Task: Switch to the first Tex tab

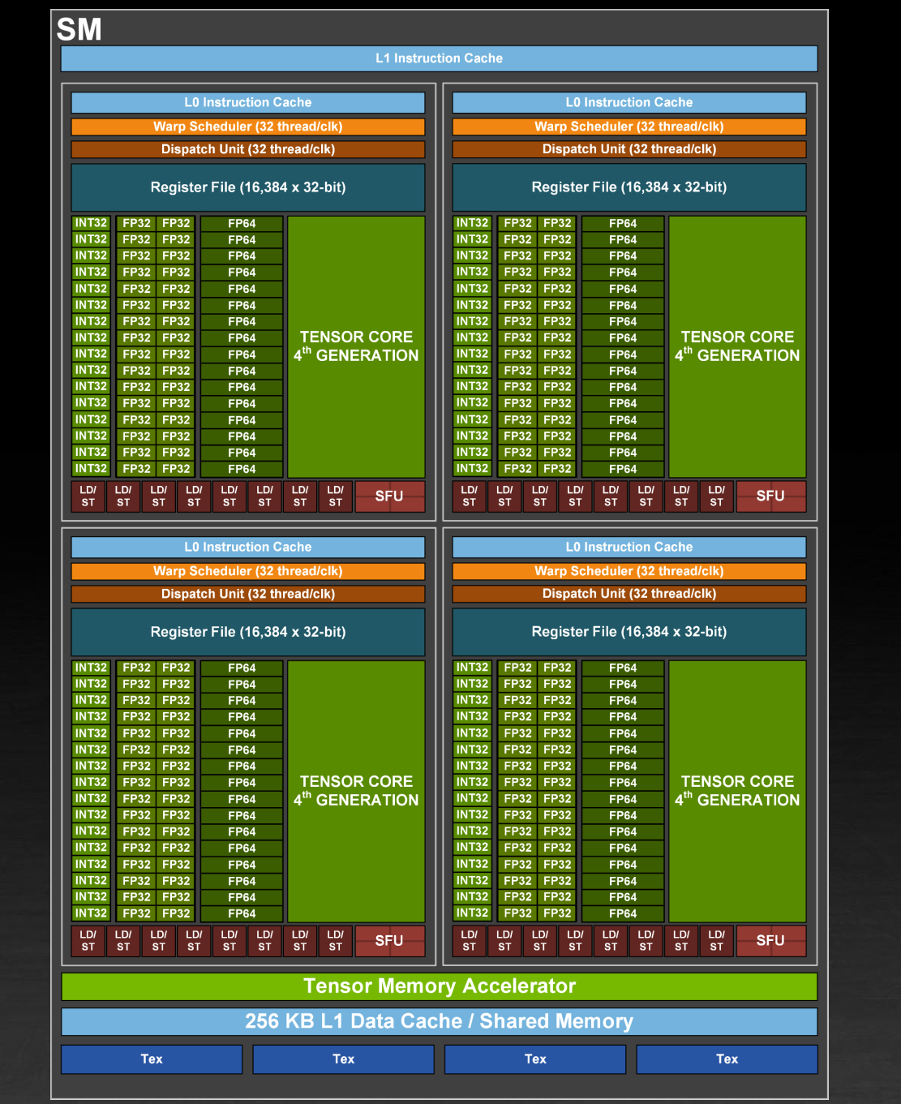Action: [x=152, y=1059]
